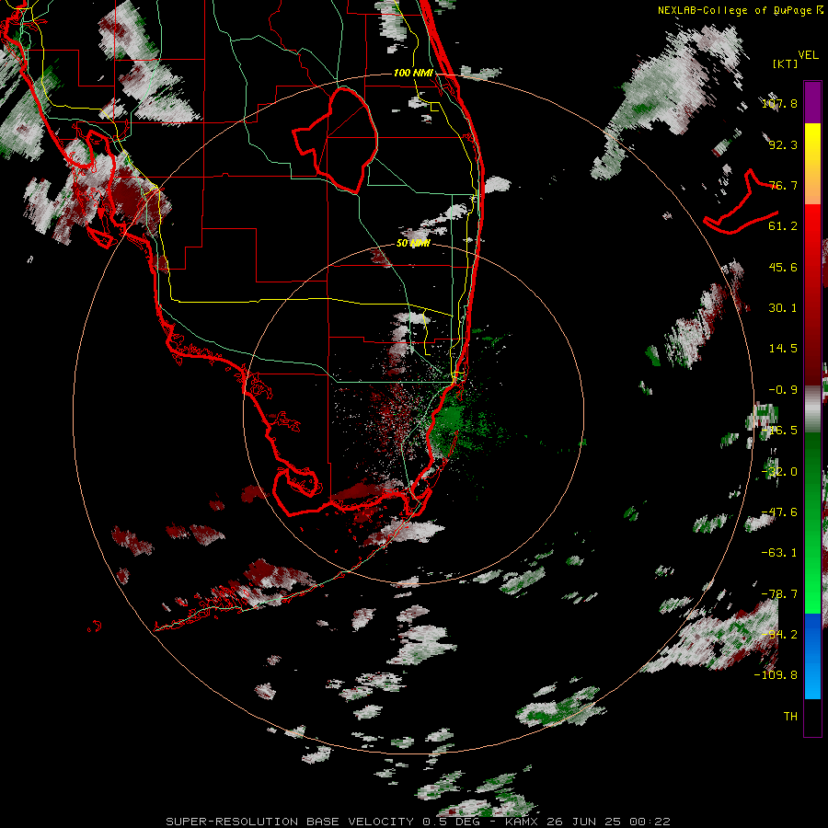Screen dimensions: 828x828
Task: Click the -16.5 legend value
Action: click(779, 431)
